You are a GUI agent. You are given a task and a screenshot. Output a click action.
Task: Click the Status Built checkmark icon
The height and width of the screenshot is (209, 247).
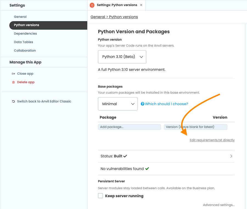tap(125, 156)
